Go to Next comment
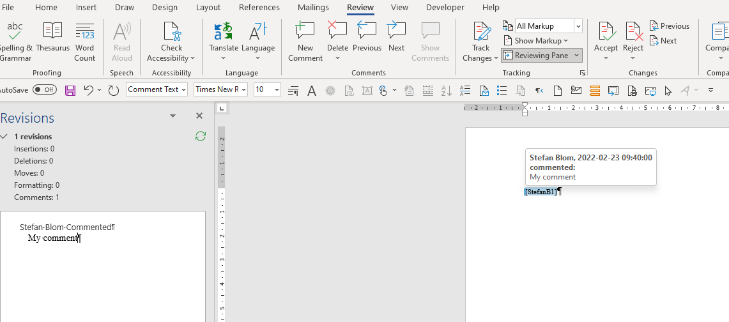Screen dimensions: 729x322 coord(397,37)
